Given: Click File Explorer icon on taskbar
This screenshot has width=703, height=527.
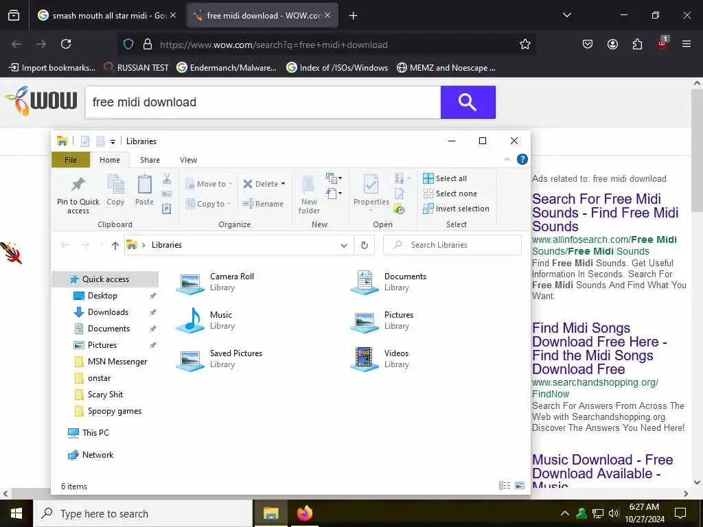Looking at the screenshot, I should point(270,513).
